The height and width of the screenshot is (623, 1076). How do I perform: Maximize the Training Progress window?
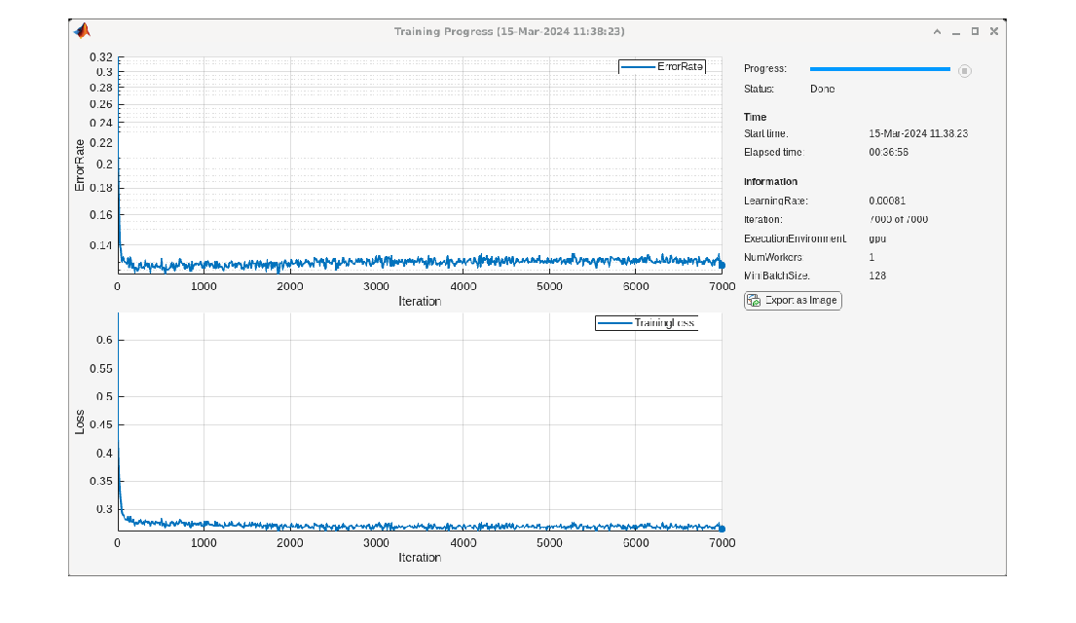975,31
